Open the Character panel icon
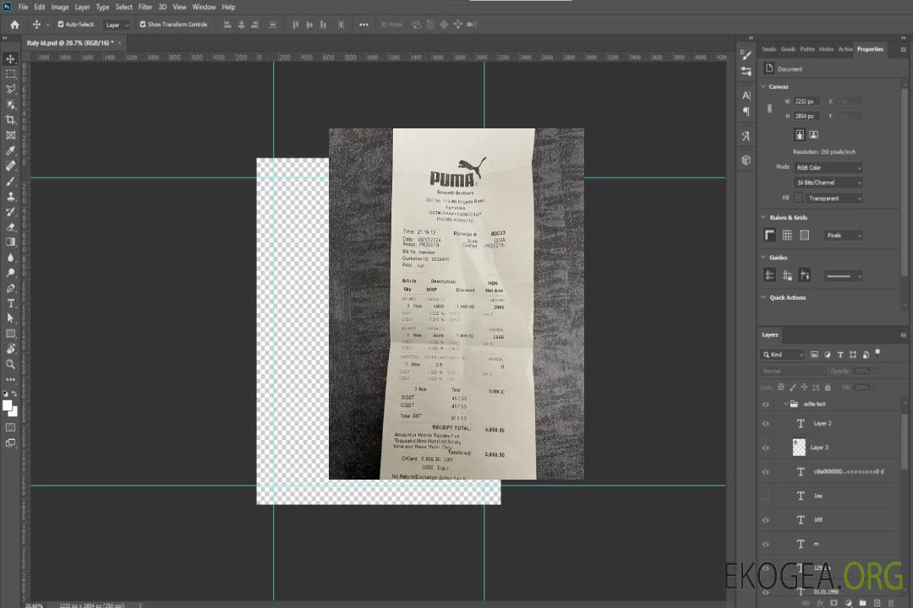 [x=746, y=95]
